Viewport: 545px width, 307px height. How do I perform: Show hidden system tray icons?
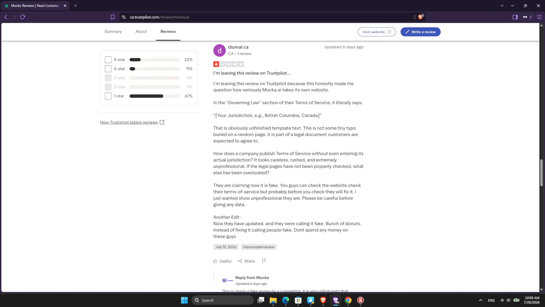pyautogui.click(x=481, y=300)
